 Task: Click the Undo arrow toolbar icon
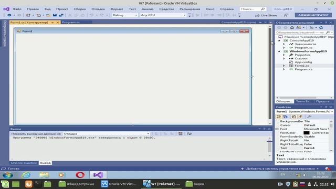pos(91,15)
